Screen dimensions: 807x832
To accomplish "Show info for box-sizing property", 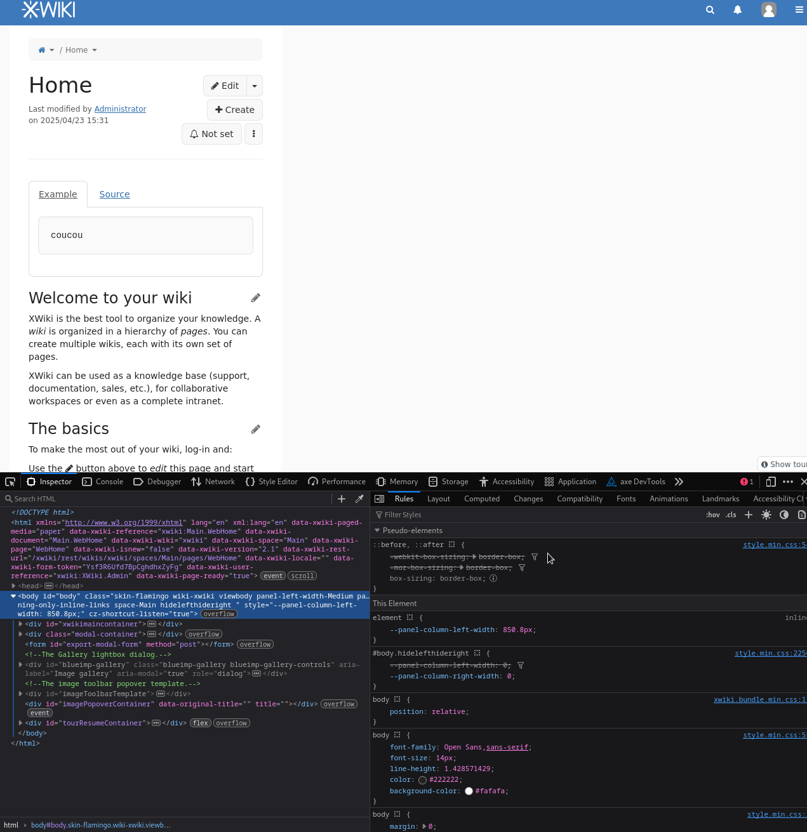I will 493,579.
